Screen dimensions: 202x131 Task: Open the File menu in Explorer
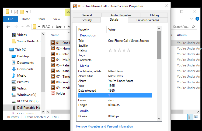pos(11,19)
